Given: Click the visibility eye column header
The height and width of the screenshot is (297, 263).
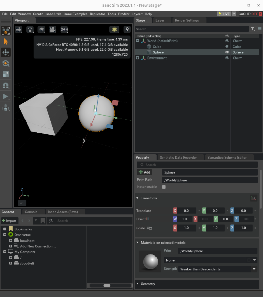Looking at the screenshot, I should (x=227, y=36).
